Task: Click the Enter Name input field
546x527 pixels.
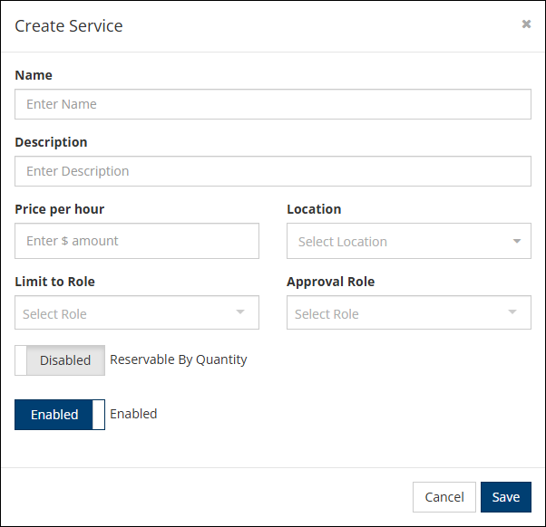Action: [x=272, y=104]
